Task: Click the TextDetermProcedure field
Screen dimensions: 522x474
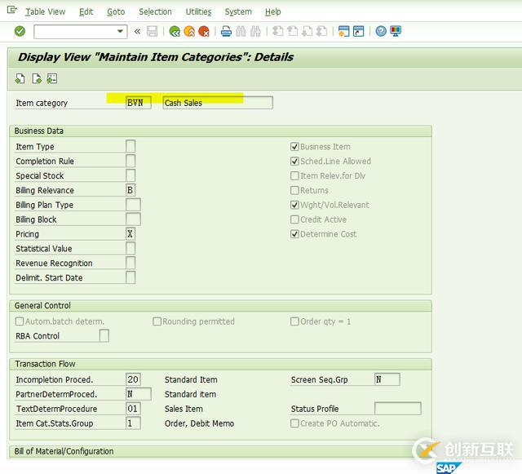Action: click(133, 409)
